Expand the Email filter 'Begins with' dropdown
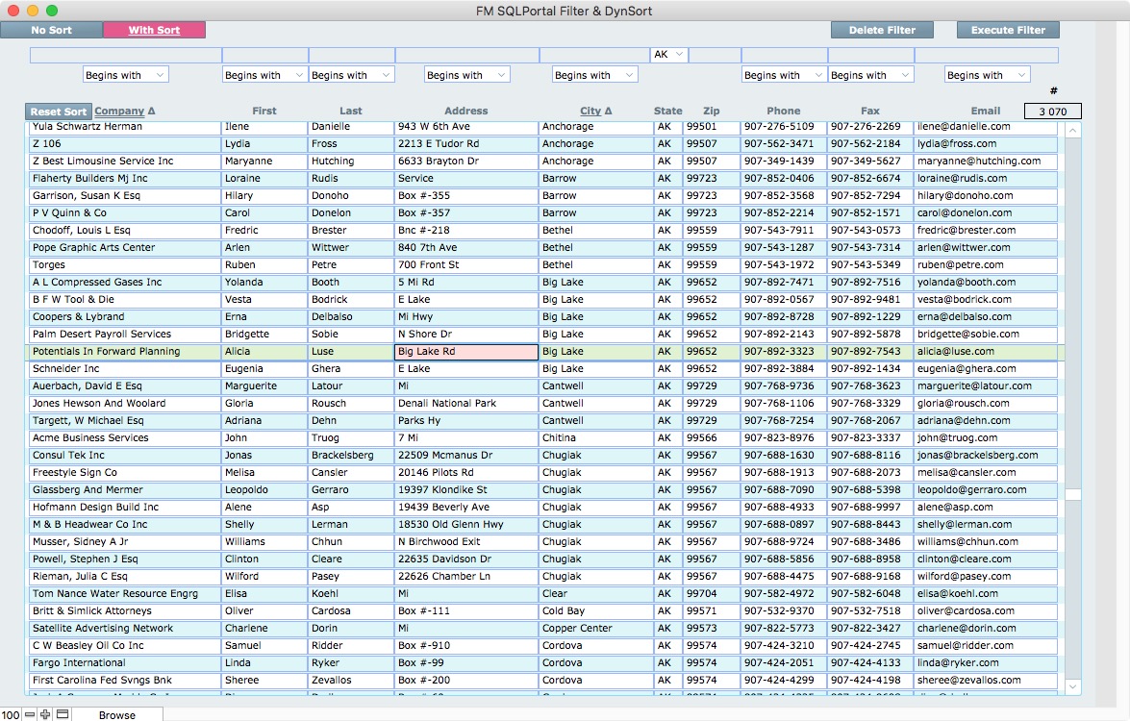 [987, 75]
